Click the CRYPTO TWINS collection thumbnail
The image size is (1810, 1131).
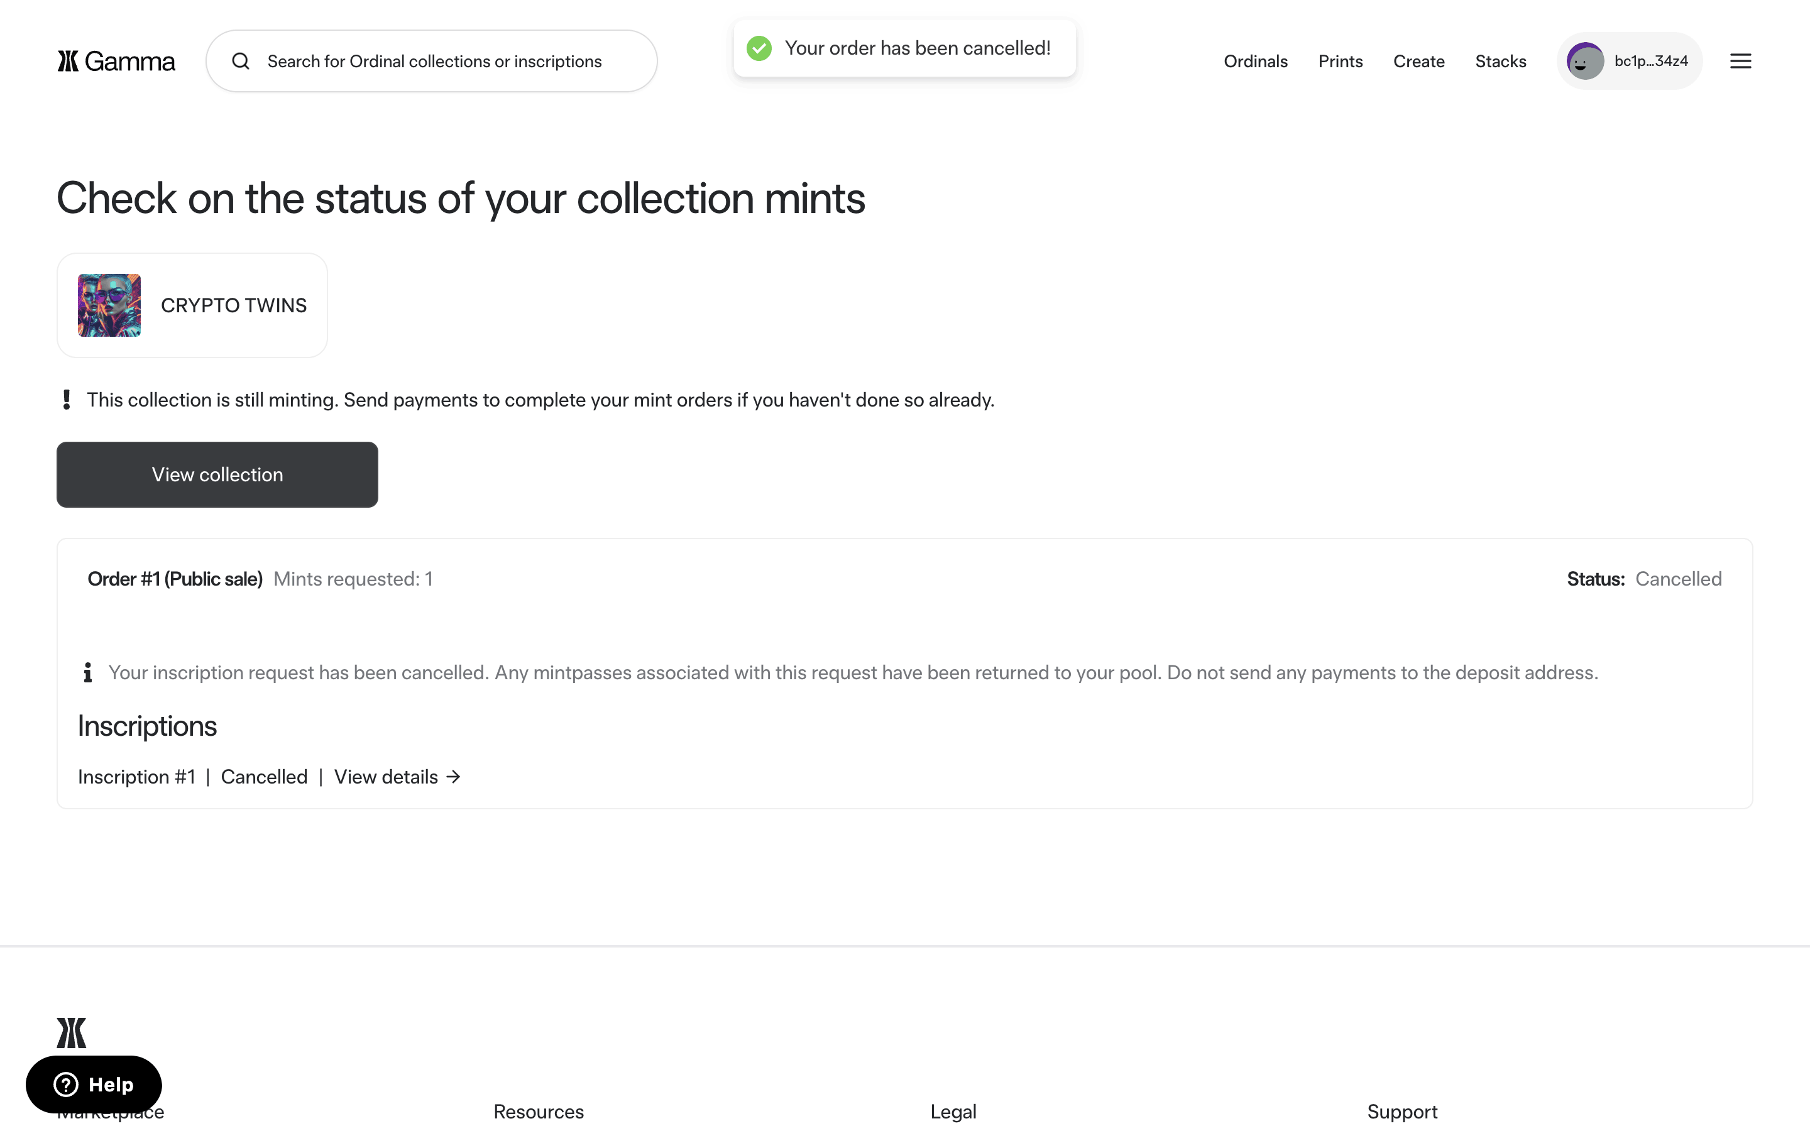point(109,305)
